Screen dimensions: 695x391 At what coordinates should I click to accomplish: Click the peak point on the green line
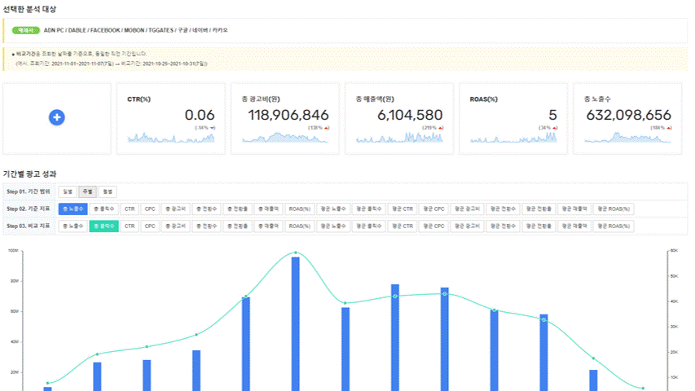point(295,253)
